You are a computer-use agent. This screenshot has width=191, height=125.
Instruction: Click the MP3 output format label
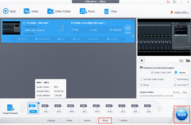pyautogui.click(x=75, y=30)
